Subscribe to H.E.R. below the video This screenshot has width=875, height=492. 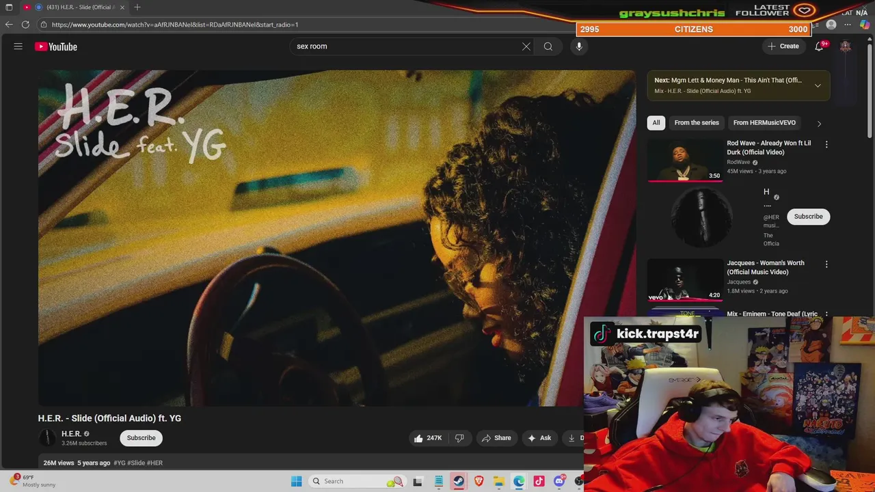point(141,438)
